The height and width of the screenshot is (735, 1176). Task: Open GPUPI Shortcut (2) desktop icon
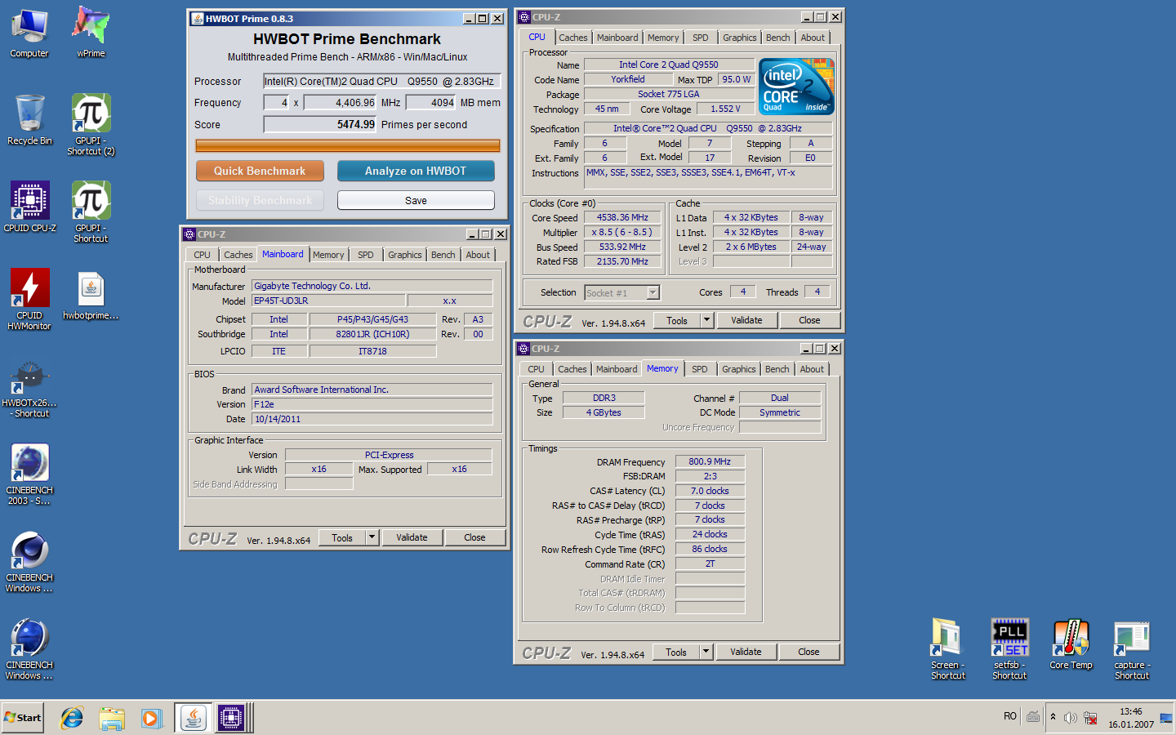(x=91, y=124)
